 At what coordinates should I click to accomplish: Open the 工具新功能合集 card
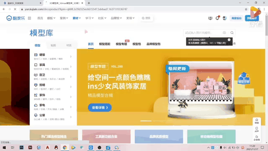[106, 136]
